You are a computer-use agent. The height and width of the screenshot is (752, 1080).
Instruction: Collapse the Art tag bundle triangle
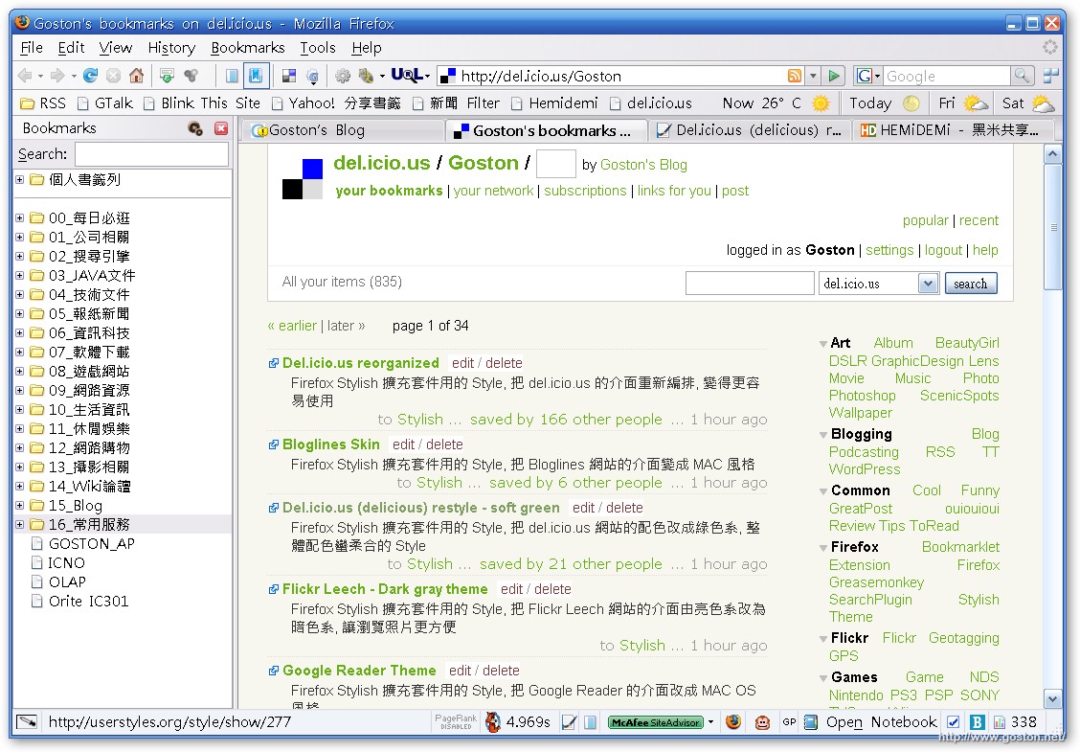tap(823, 343)
